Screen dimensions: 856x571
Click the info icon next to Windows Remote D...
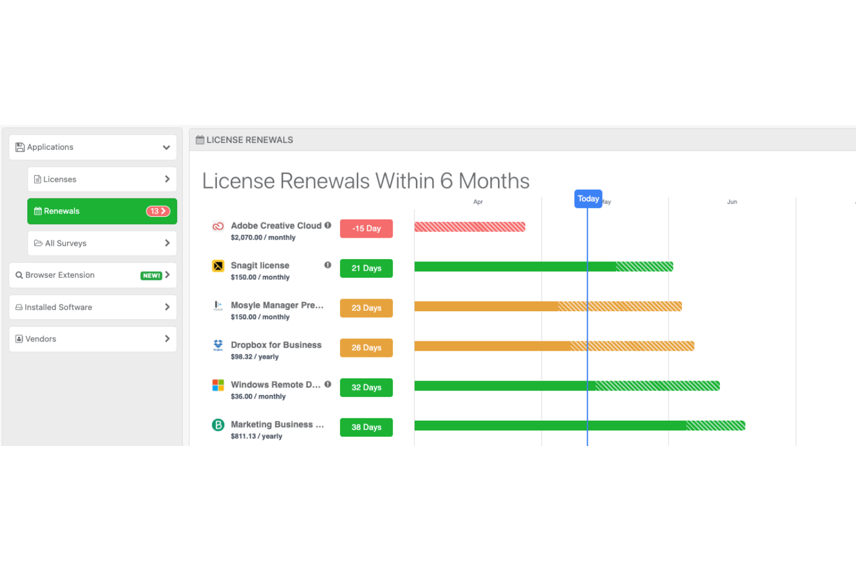328,384
